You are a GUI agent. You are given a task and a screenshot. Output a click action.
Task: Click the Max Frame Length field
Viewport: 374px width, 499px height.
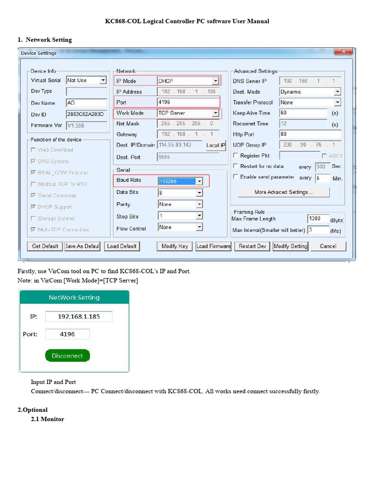(x=318, y=219)
